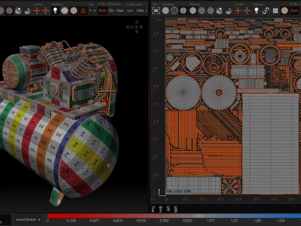Toggle the grid display icon in UV toolbar
Image resolution: width=301 pixels, height=226 pixels.
[x=275, y=11]
